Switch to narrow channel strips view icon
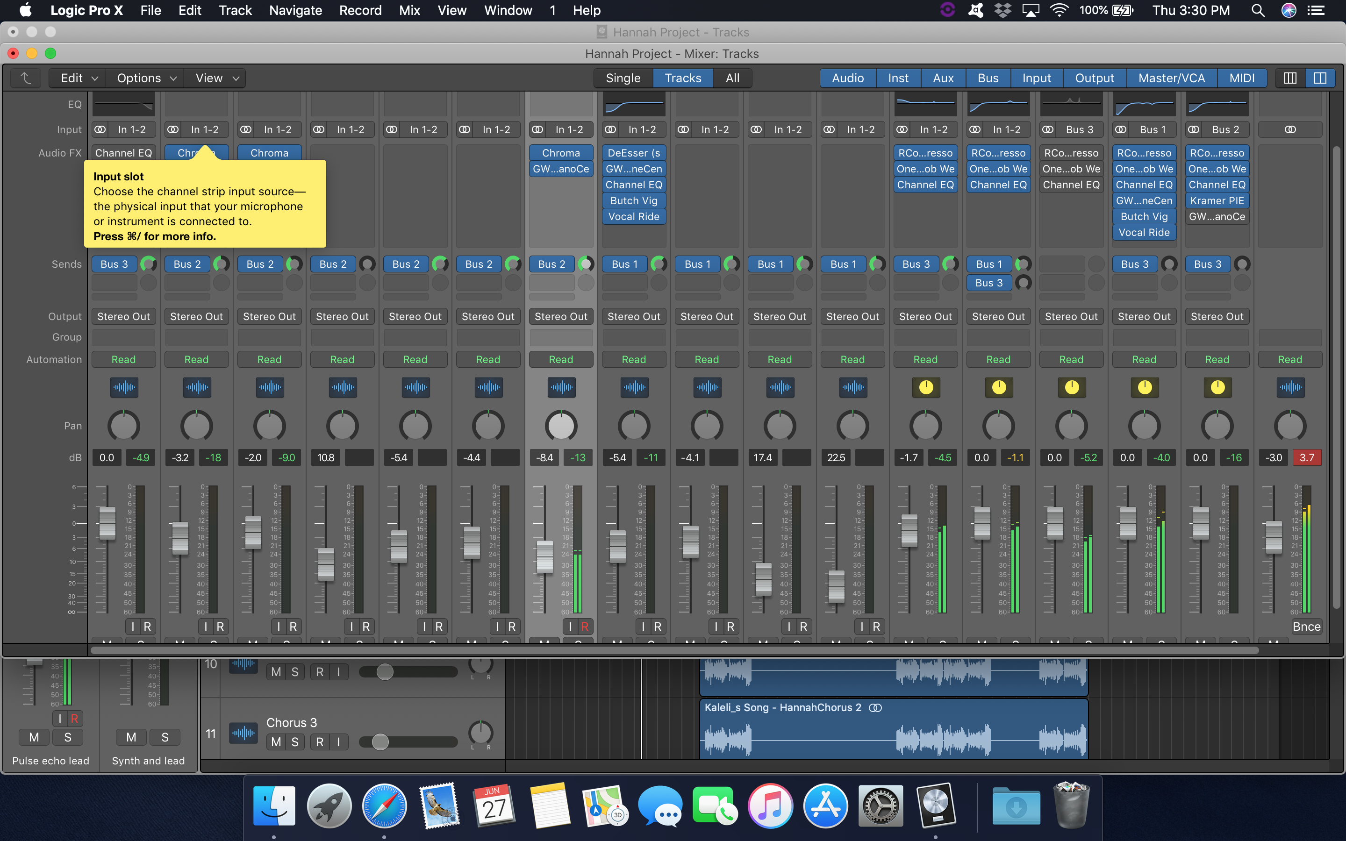The height and width of the screenshot is (841, 1346). pos(1290,78)
